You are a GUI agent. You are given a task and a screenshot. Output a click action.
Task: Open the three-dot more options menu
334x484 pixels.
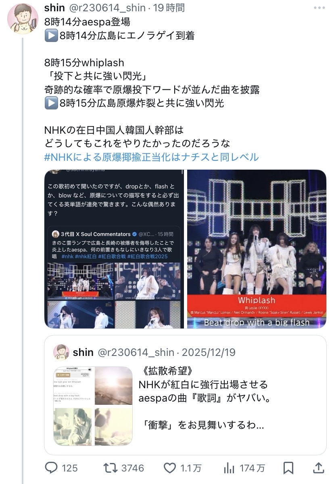(x=319, y=8)
